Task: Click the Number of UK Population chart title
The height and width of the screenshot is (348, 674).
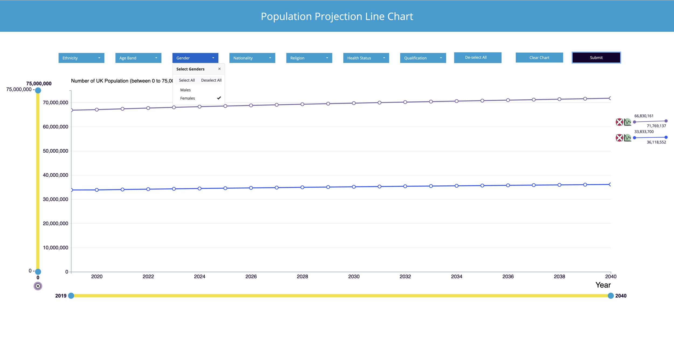Action: pos(122,81)
